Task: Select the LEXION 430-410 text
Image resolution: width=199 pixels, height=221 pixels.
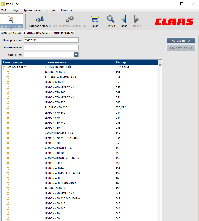Action: point(55,203)
